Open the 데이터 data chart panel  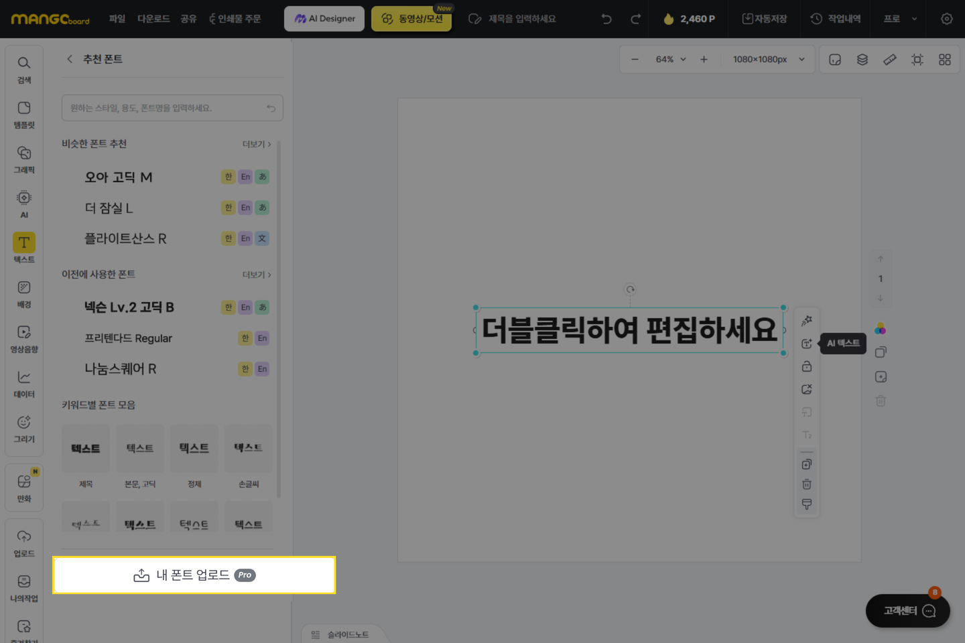pyautogui.click(x=24, y=384)
